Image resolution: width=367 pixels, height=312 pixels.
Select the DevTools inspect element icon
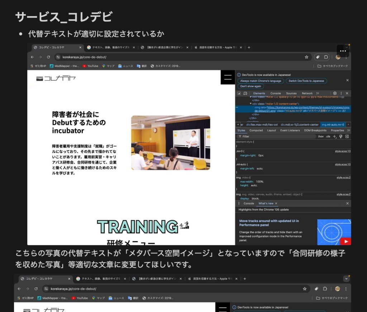pos(239,93)
